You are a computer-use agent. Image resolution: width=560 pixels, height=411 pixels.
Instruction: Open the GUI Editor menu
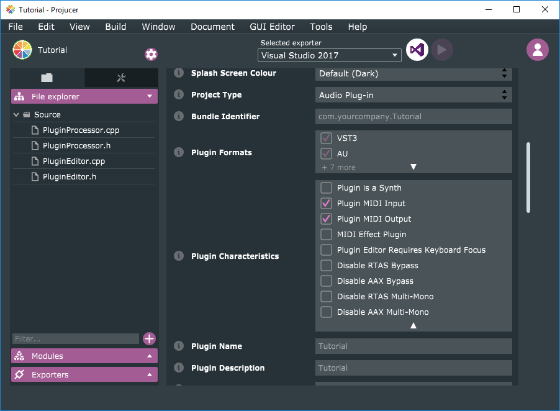point(272,27)
